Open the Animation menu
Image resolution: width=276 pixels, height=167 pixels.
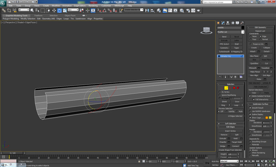tap(67, 6)
